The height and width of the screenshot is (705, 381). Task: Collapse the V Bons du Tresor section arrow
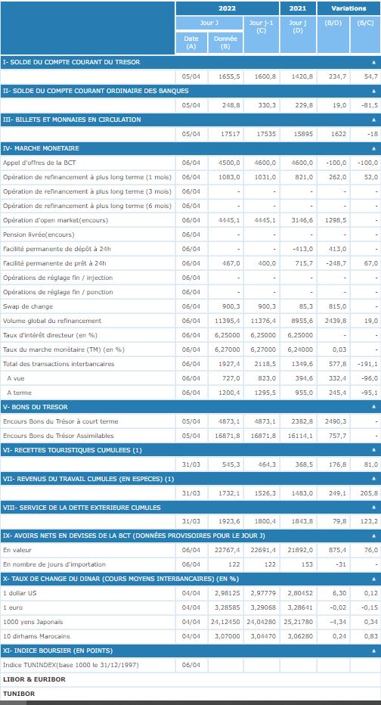[373, 408]
